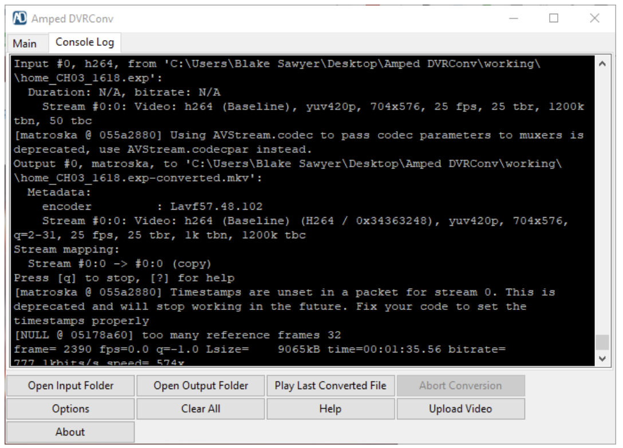623x448 pixels.
Task: Click Upload Video button
Action: [460, 408]
